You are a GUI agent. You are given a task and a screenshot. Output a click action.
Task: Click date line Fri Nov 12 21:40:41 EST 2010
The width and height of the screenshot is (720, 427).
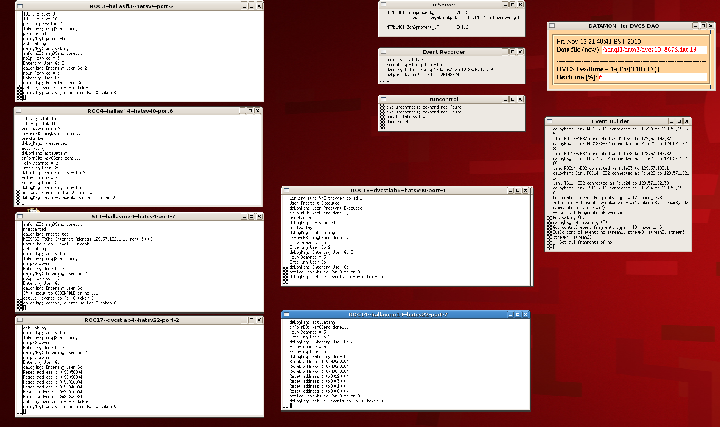599,42
